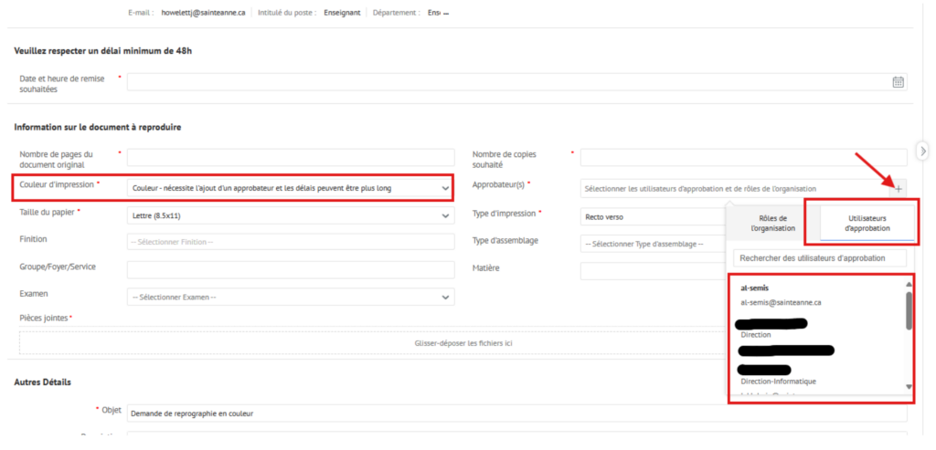This screenshot has width=936, height=450.
Task: Click the Date et heure de remise field
Action: pyautogui.click(x=507, y=82)
